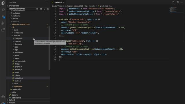Open editor more actions ellipsis
The height and width of the screenshot is (104, 185).
point(182,2)
